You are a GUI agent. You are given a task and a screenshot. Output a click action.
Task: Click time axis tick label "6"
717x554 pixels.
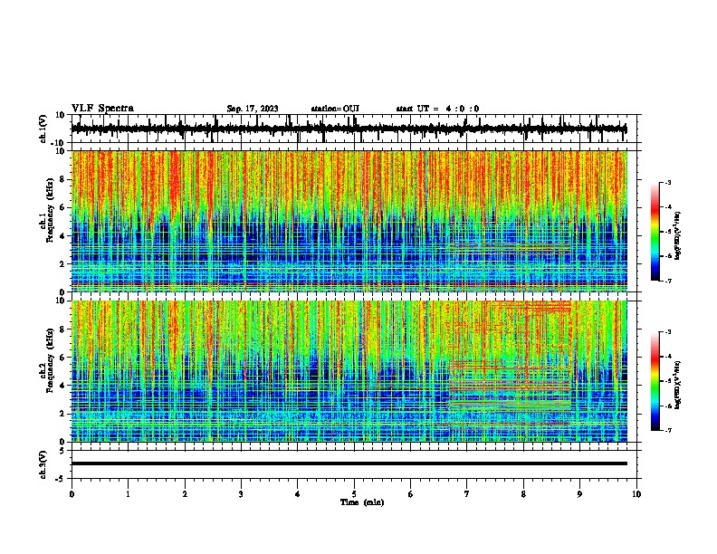[411, 494]
